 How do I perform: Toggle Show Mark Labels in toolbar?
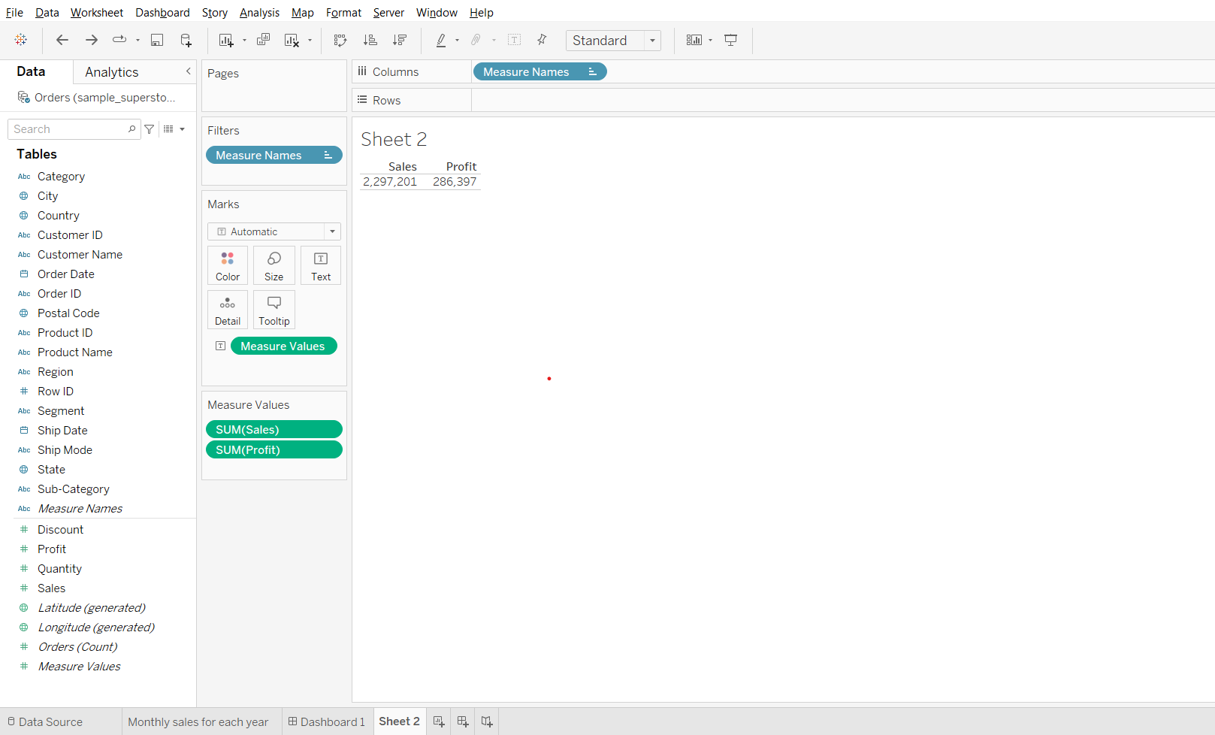[514, 41]
